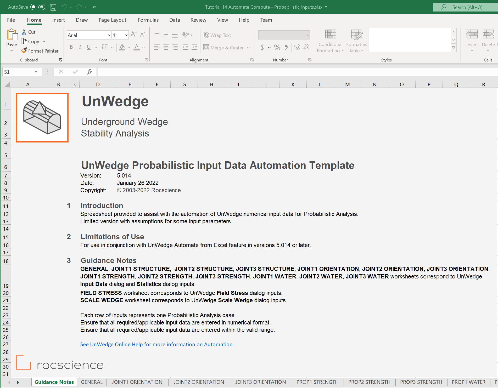Open the Arial font name dropdown
Image resolution: width=498 pixels, height=388 pixels.
point(109,35)
